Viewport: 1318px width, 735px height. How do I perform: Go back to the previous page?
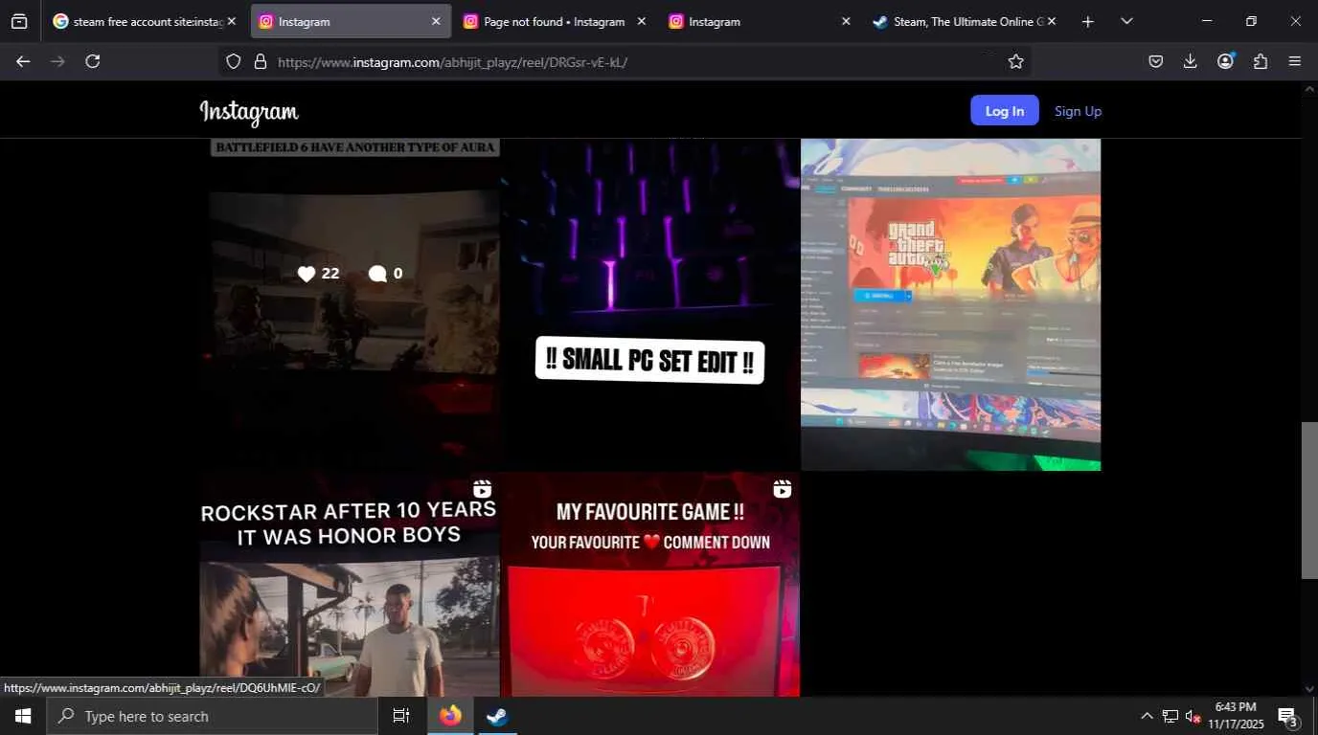click(x=23, y=61)
